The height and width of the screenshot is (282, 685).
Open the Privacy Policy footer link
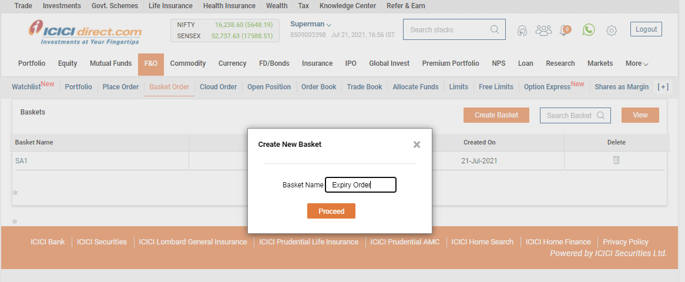coord(626,241)
